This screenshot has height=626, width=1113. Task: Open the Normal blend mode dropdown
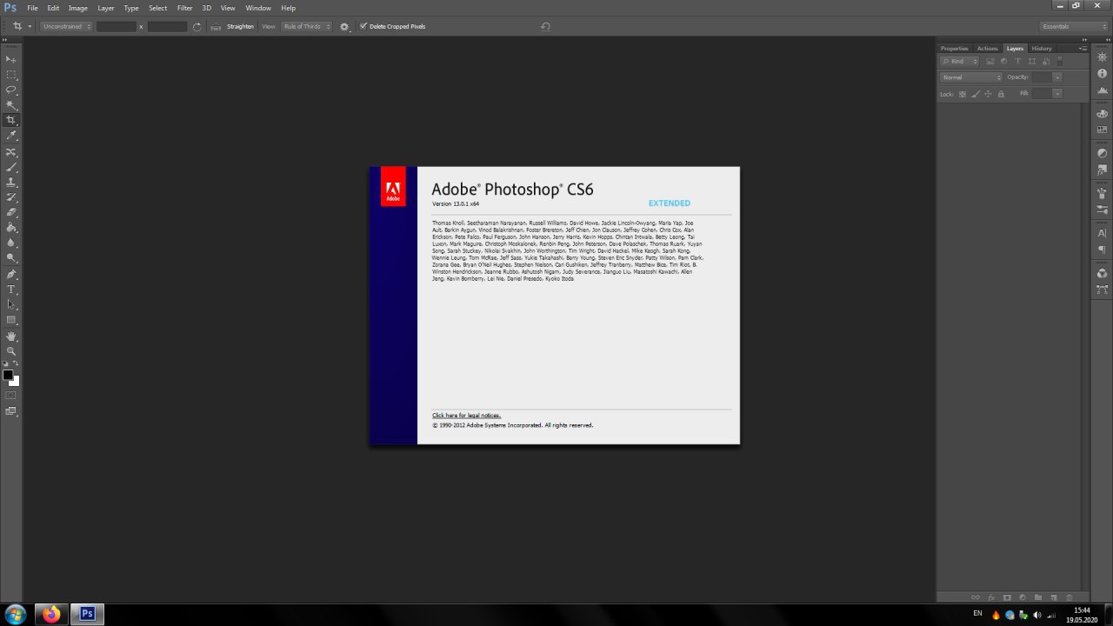point(971,77)
